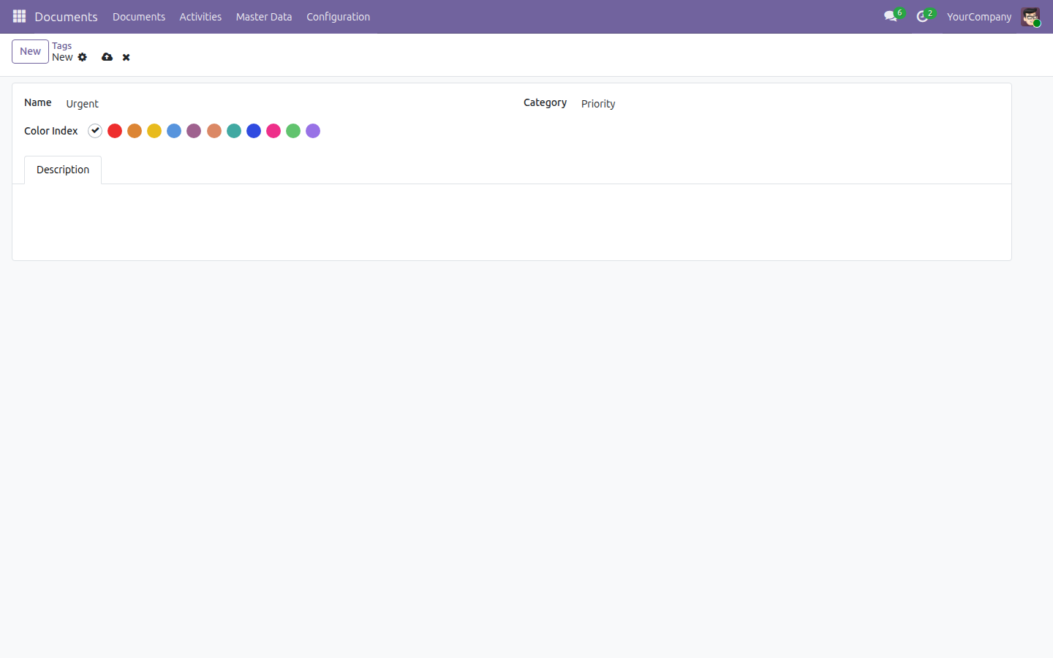The height and width of the screenshot is (658, 1053).
Task: Open the activities clock icon
Action: [x=923, y=16]
